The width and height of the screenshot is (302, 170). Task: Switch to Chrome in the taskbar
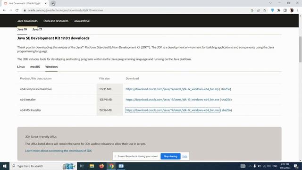pos(111,166)
